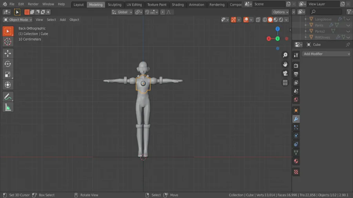
Task: Switch to the Sculpting workspace tab
Action: pos(115,4)
